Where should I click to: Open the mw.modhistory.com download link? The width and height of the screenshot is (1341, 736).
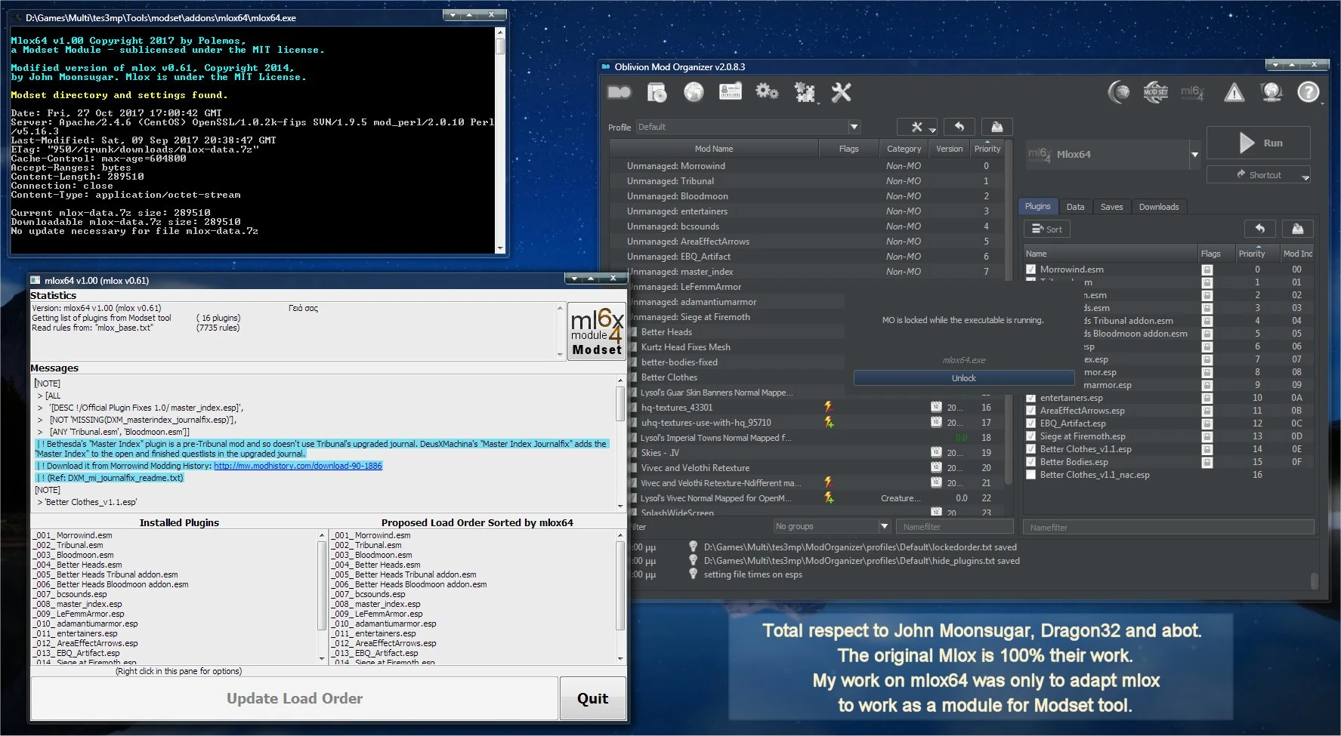click(x=298, y=466)
